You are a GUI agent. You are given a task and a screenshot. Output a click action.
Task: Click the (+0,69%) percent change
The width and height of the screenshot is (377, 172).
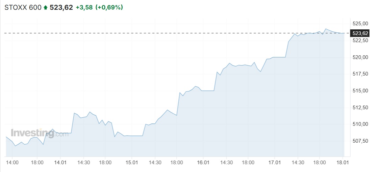109,7
